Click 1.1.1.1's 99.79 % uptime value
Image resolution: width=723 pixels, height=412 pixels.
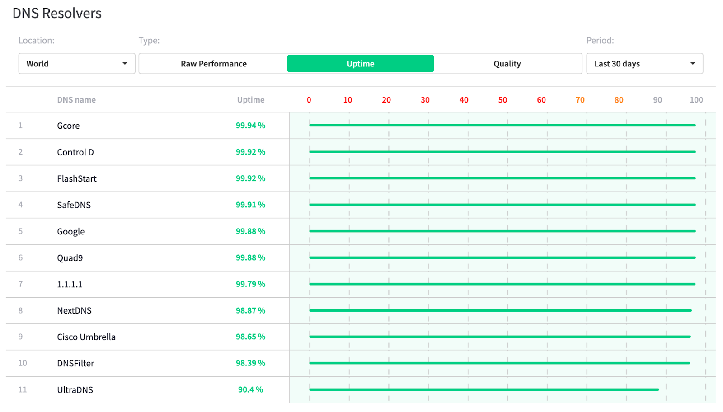coord(250,284)
